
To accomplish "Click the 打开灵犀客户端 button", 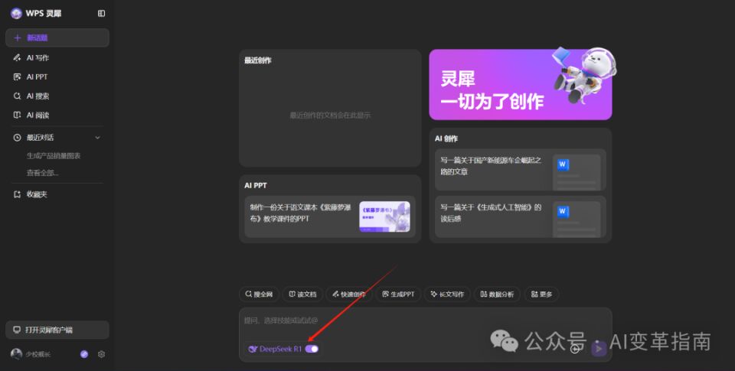I will tap(57, 330).
